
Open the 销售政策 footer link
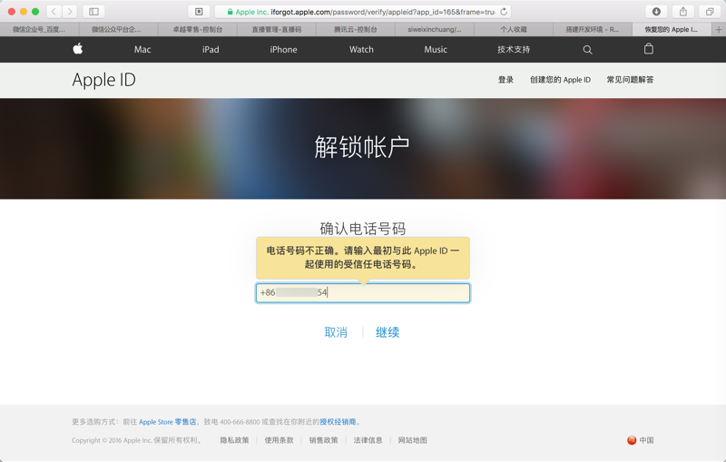(x=323, y=440)
